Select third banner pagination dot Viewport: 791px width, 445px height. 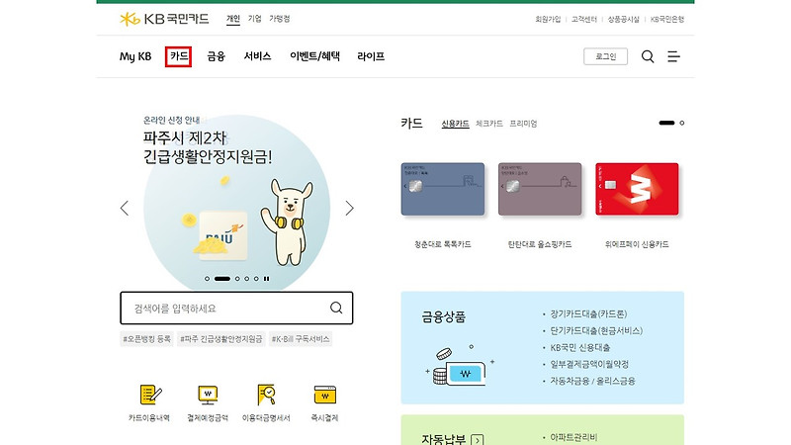tap(237, 279)
